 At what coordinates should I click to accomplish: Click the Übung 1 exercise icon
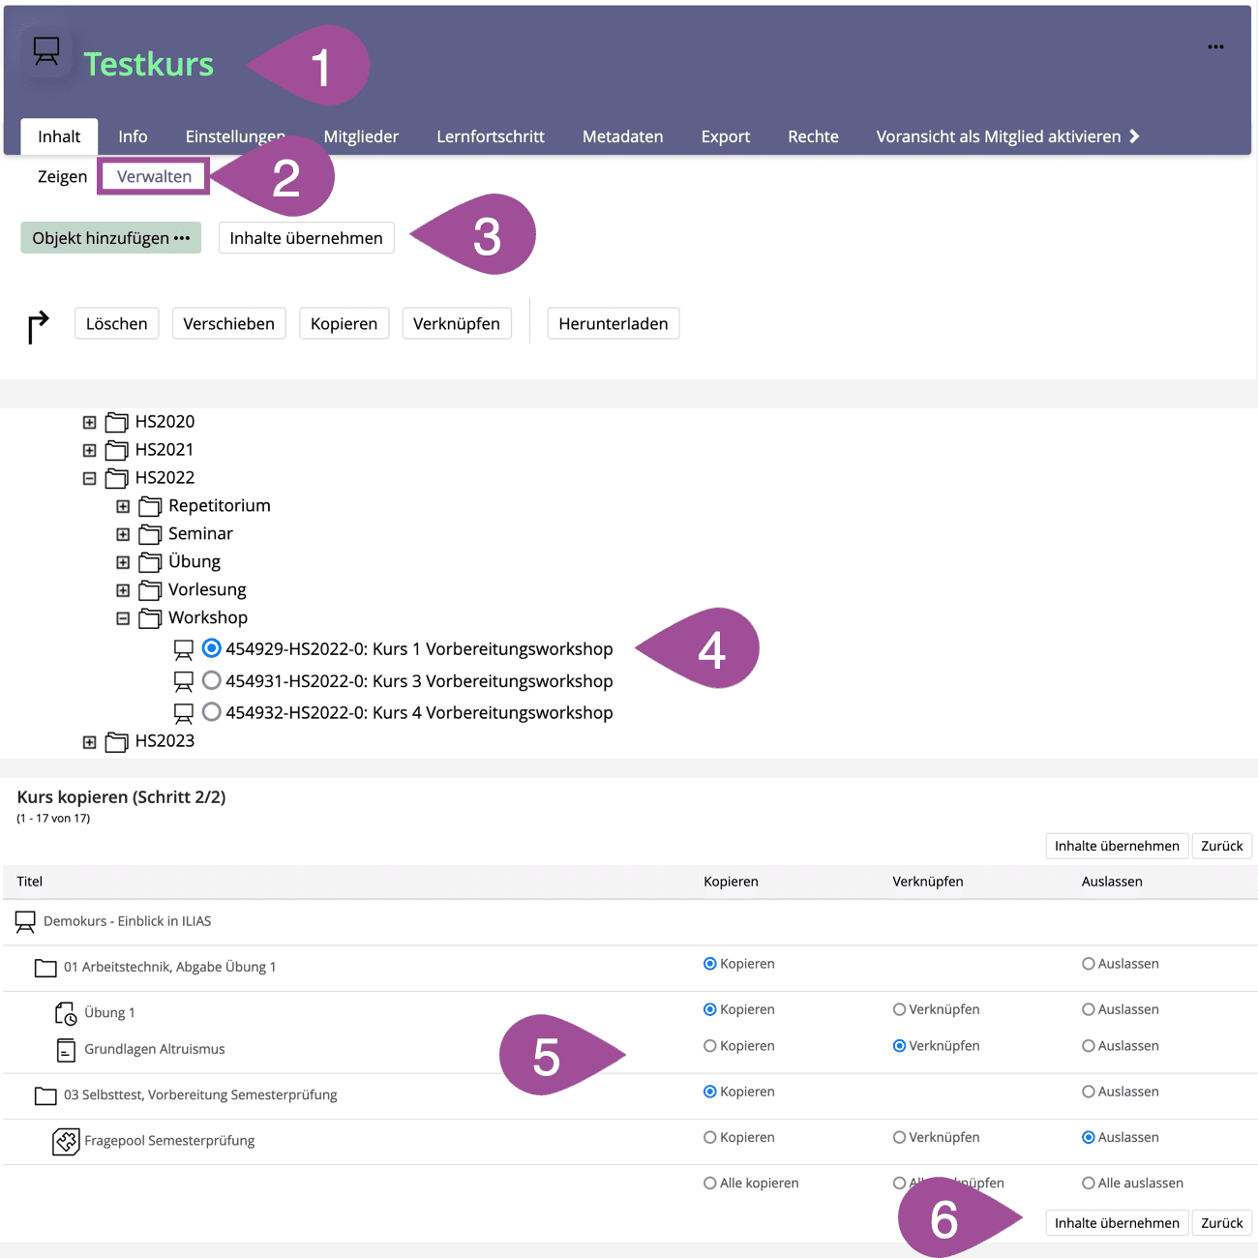pos(65,1013)
